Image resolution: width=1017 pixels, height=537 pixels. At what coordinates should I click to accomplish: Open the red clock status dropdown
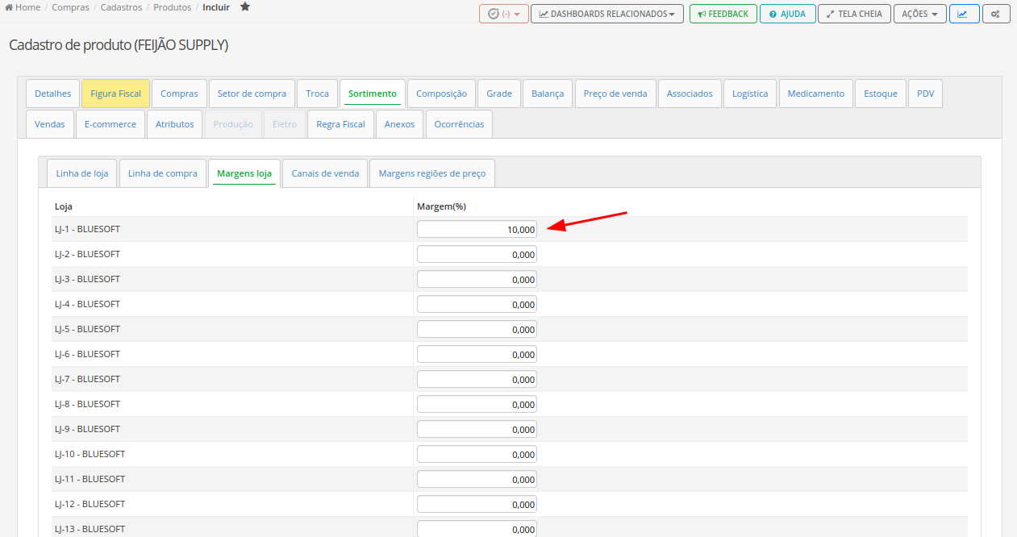(504, 14)
